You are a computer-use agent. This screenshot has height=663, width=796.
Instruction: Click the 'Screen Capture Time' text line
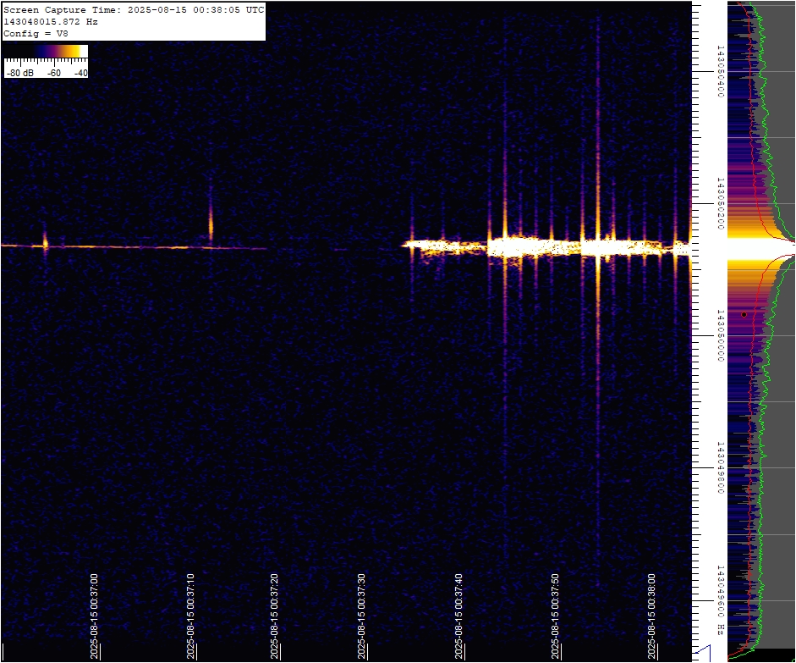coord(134,9)
